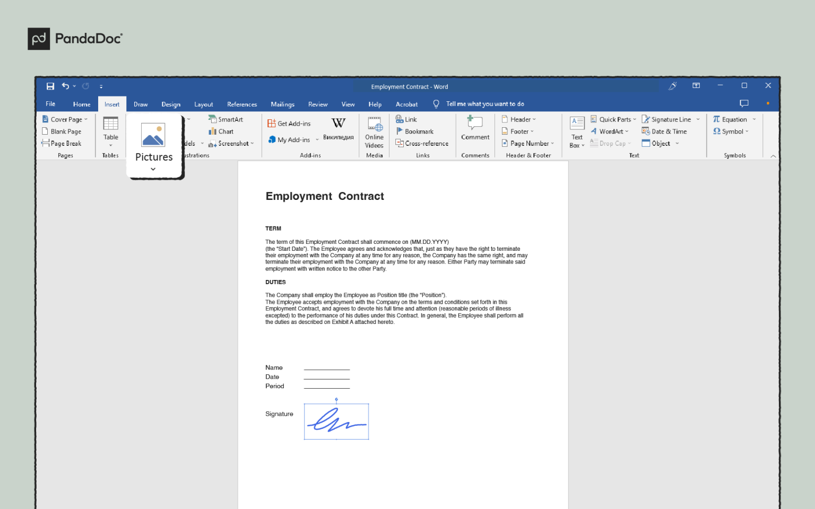This screenshot has height=509, width=815.
Task: Insert a SmartArt graphic
Action: click(x=227, y=119)
